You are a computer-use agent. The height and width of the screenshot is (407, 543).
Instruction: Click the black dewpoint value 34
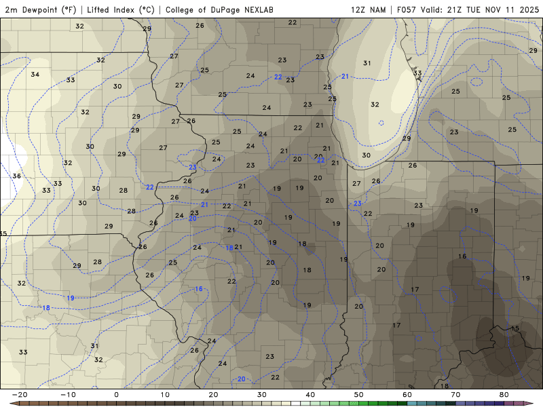click(35, 74)
